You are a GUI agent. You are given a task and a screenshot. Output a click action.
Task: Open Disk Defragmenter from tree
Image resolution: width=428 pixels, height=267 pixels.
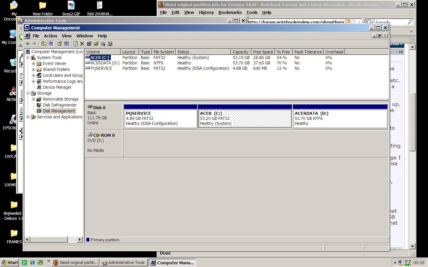60,105
